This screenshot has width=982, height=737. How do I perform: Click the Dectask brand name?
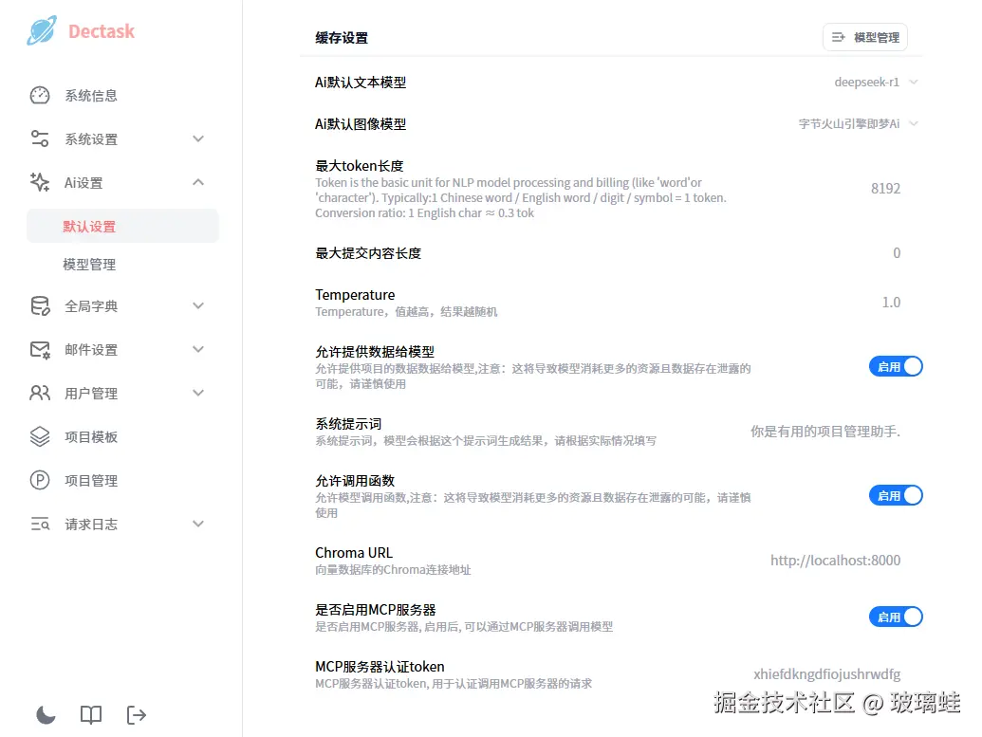[x=102, y=31]
